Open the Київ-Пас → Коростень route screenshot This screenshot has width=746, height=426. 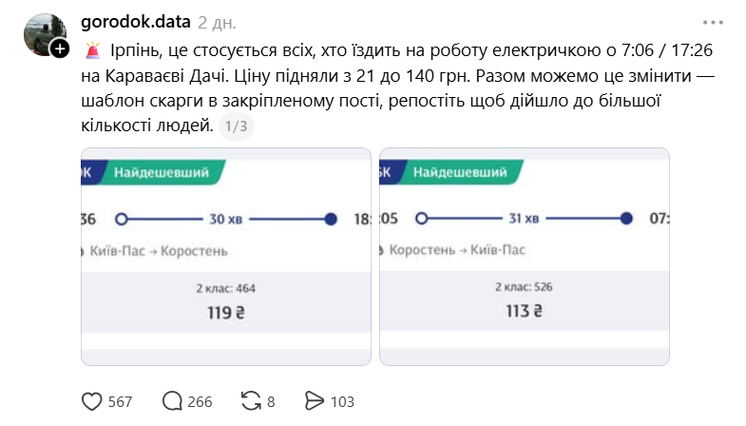pos(226,257)
